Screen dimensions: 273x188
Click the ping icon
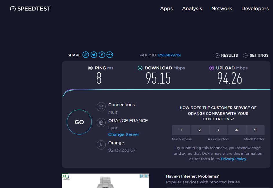pos(90,68)
